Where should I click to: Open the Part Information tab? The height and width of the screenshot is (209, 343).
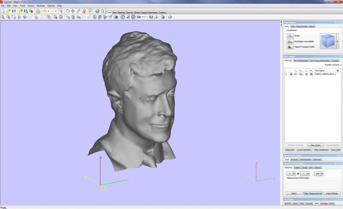point(301,60)
